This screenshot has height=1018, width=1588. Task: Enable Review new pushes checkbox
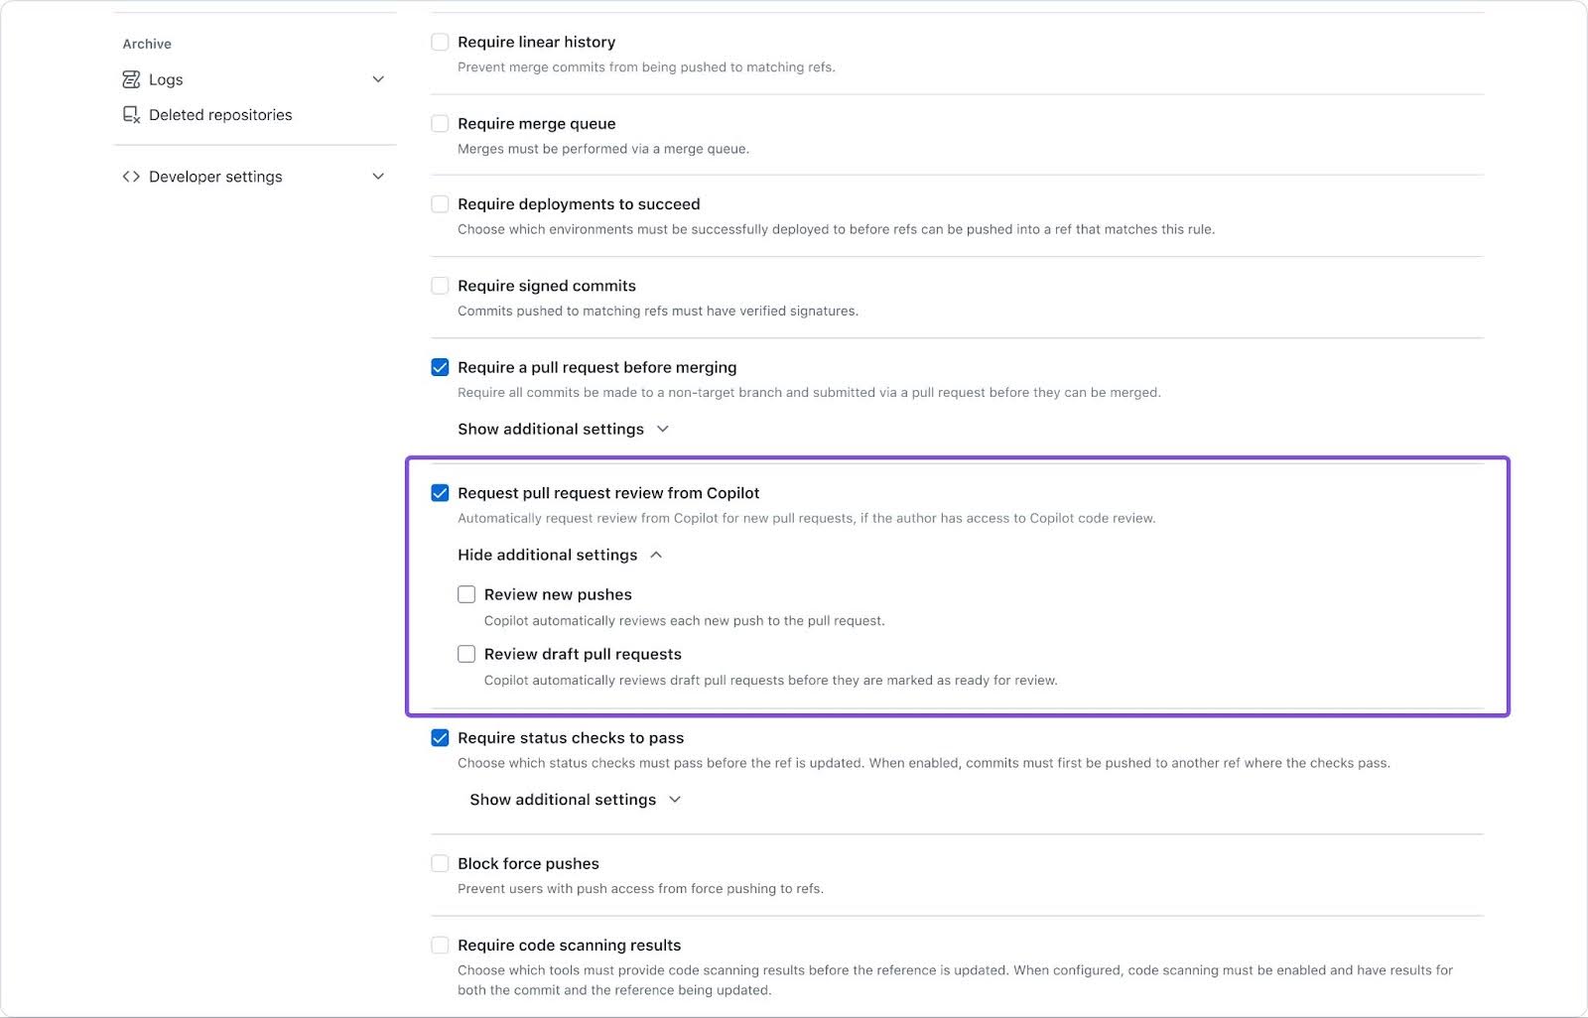(466, 594)
